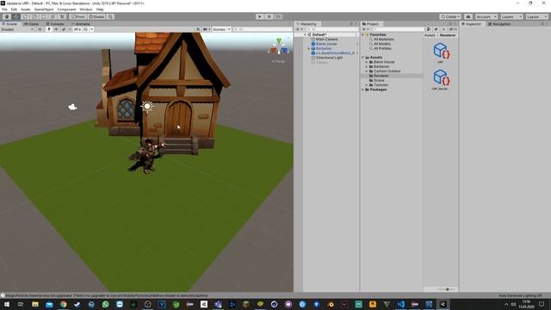Click the Project create plus button
This screenshot has height=310, width=551.
[365, 29]
